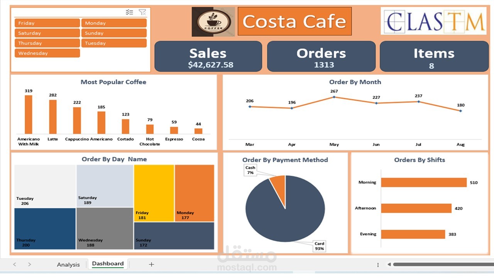Click the "Orders By Shifts" chart title
Viewport: 494px width, 278px height.
420,160
